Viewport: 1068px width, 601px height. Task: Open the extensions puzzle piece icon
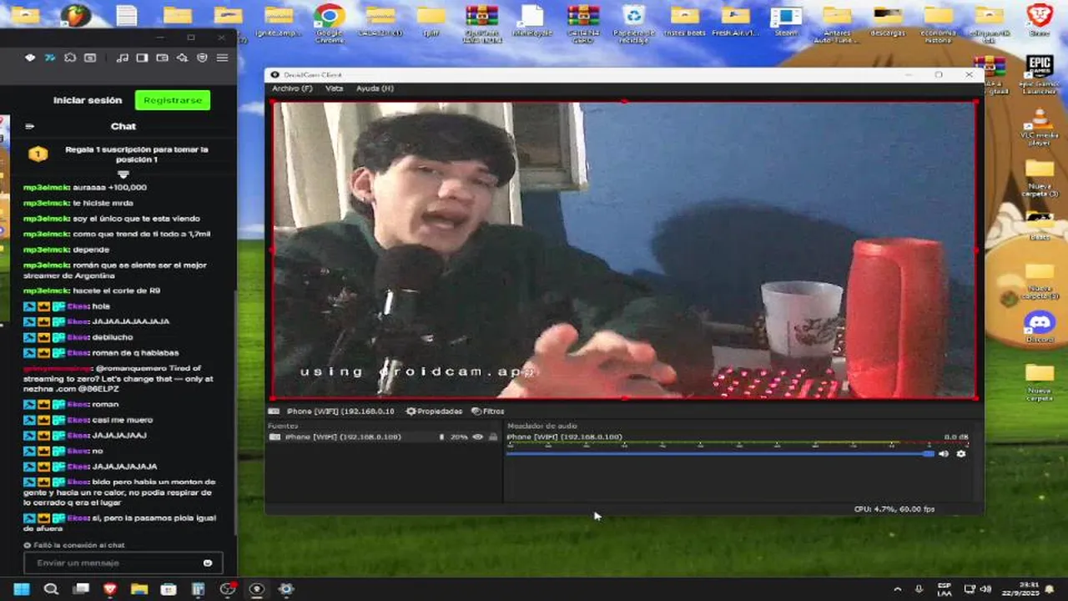coord(70,58)
